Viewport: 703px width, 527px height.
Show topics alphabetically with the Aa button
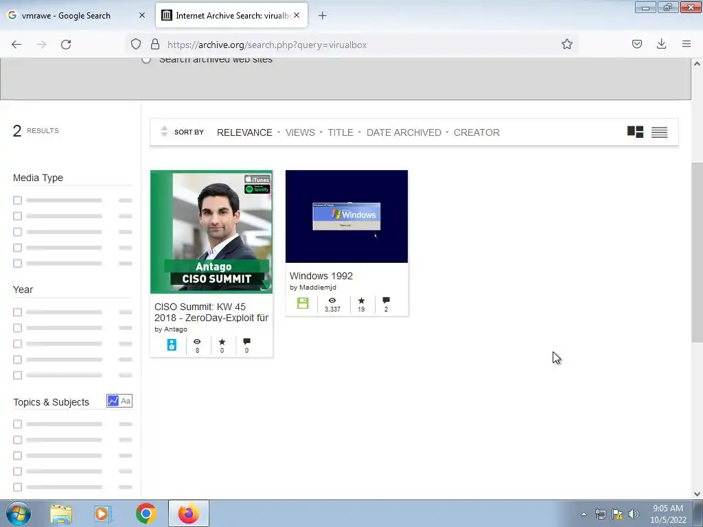(x=126, y=401)
